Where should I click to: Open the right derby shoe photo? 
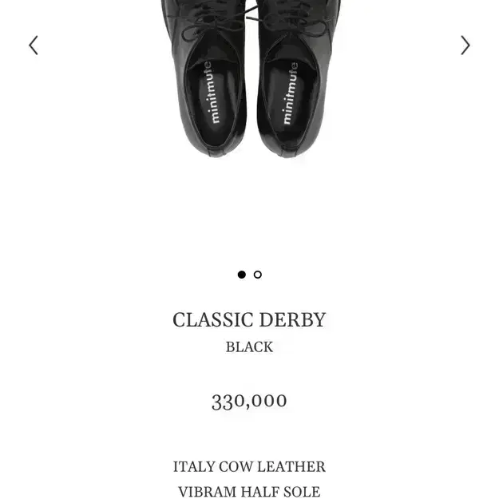[x=298, y=78]
